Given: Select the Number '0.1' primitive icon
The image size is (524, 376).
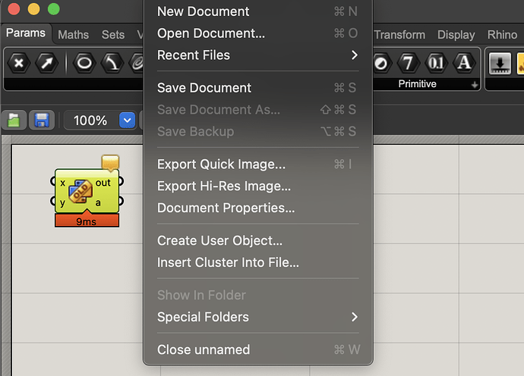Looking at the screenshot, I should [436, 63].
